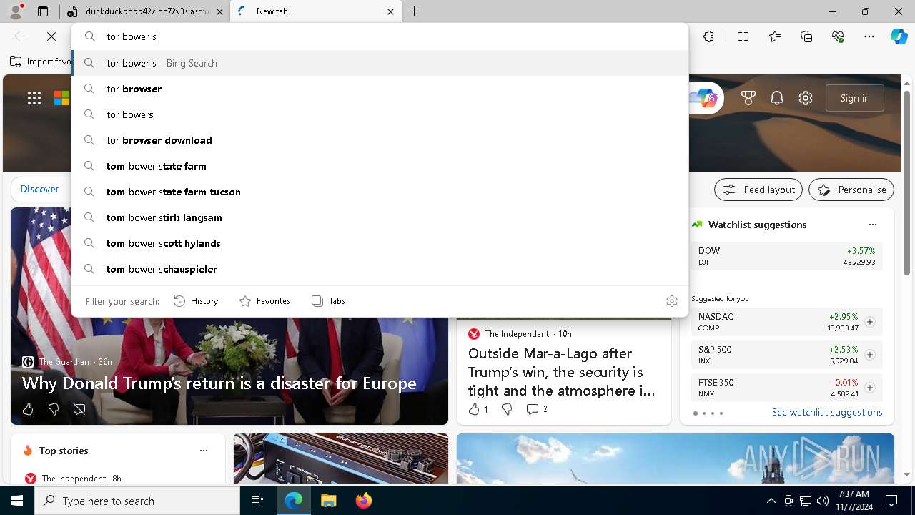Toggle Split screen view icon
Viewport: 915px width, 515px height.
[743, 36]
